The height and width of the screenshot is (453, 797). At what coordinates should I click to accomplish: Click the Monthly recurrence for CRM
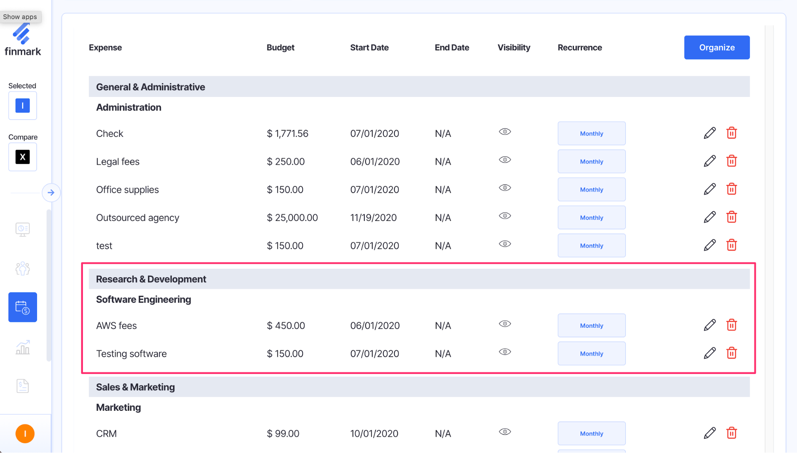click(590, 433)
